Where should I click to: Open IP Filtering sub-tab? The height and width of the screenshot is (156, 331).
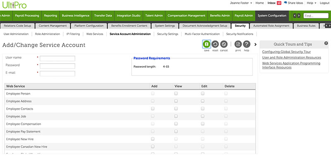(73, 34)
